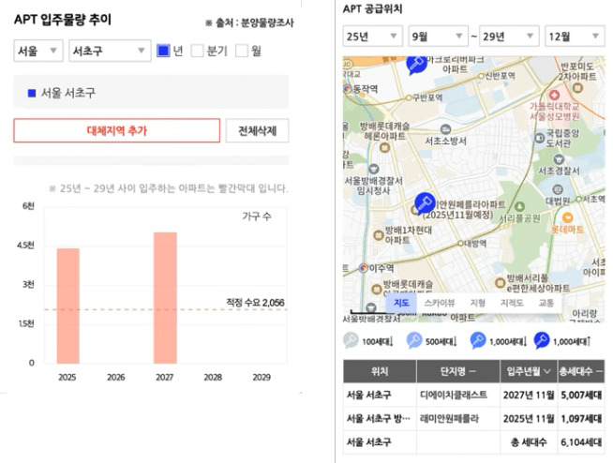Viewport: 613px width, 463px height.
Task: Click the 1,000세대↓ legend marker icon
Action: 477,340
